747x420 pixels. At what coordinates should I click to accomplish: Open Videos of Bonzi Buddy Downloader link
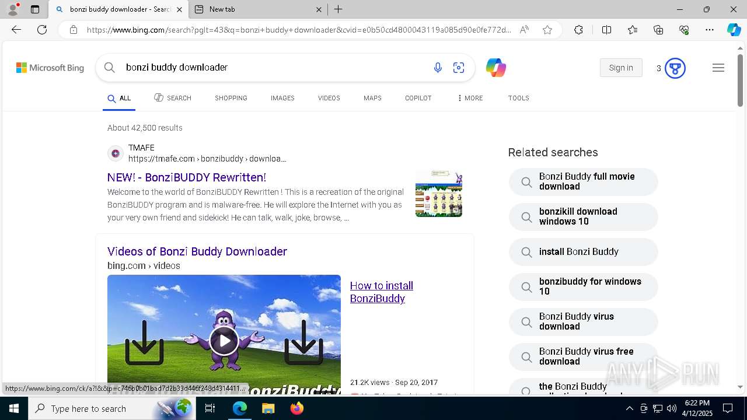[197, 251]
